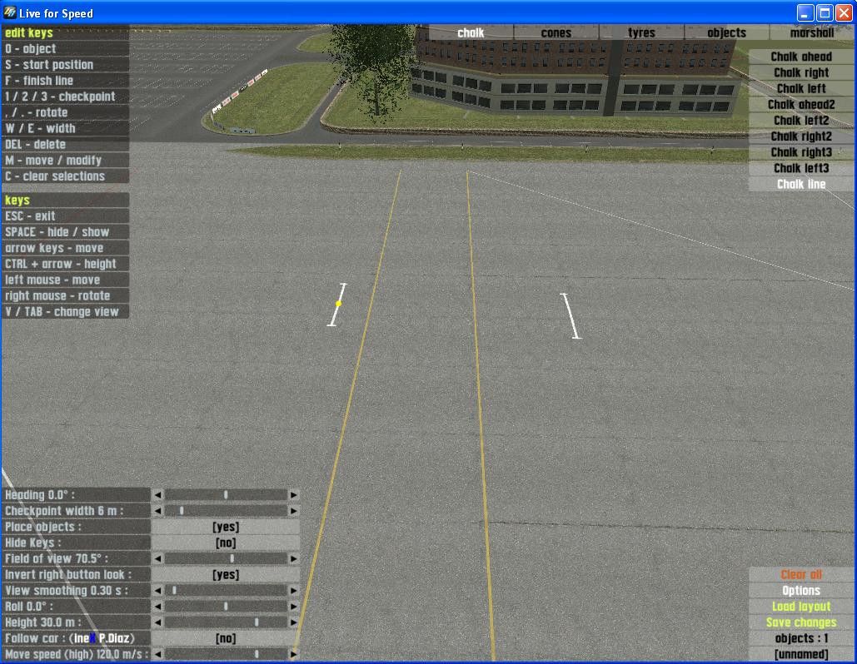Increase Move speed with right arrow
The width and height of the screenshot is (857, 664).
point(293,654)
